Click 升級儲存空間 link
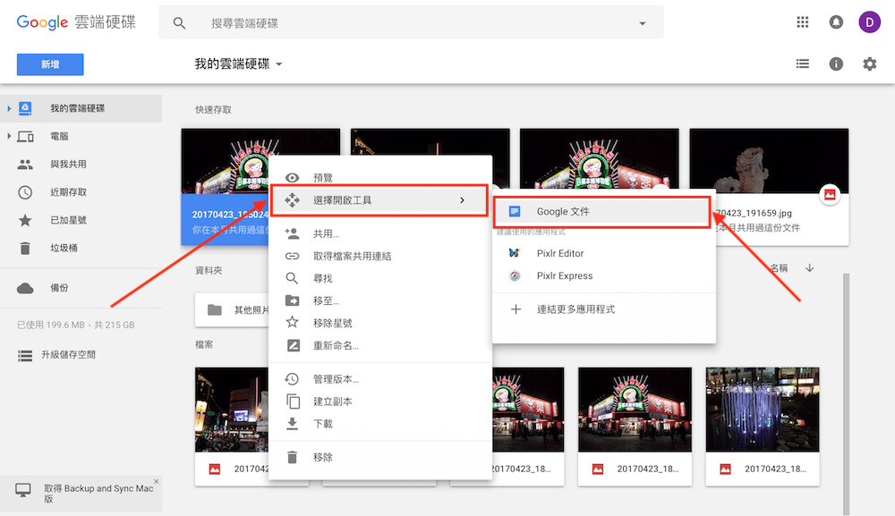 pos(68,355)
